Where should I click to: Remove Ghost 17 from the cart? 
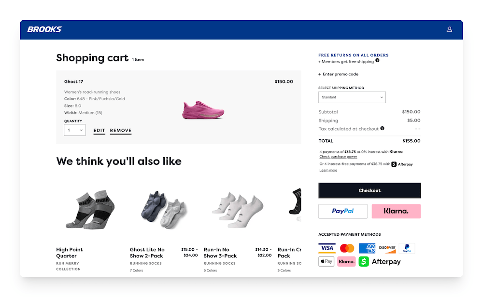point(121,131)
